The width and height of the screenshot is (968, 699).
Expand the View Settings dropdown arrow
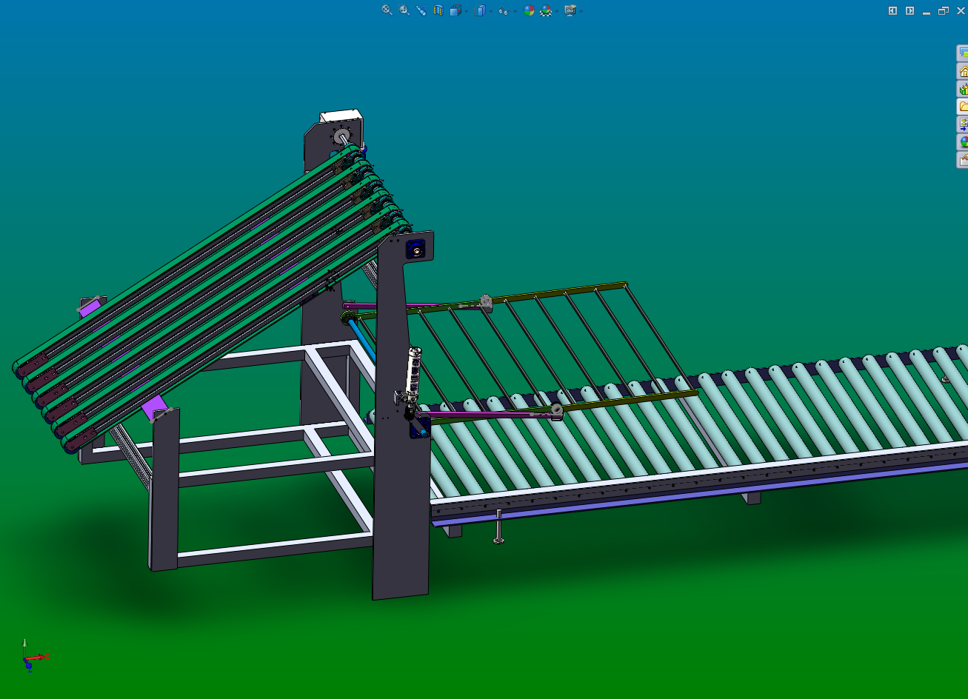tap(581, 11)
